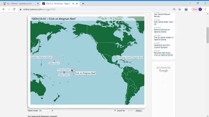The width and height of the screenshot is (209, 117).
Task: Click the map pin north of Wake Island
Action: [x=64, y=57]
